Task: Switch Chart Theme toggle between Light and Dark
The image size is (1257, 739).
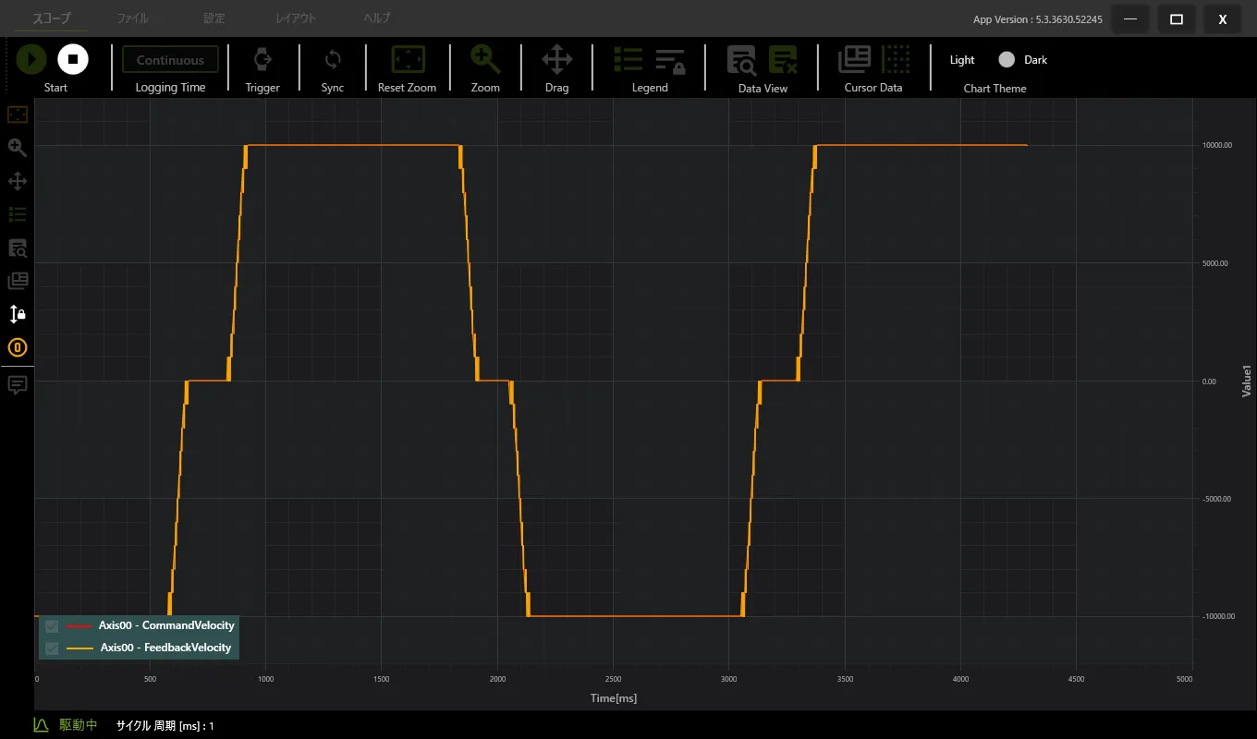Action: tap(1007, 60)
